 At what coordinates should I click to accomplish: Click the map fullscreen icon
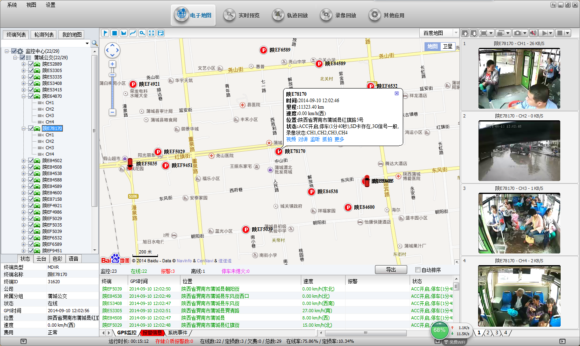[x=151, y=33]
